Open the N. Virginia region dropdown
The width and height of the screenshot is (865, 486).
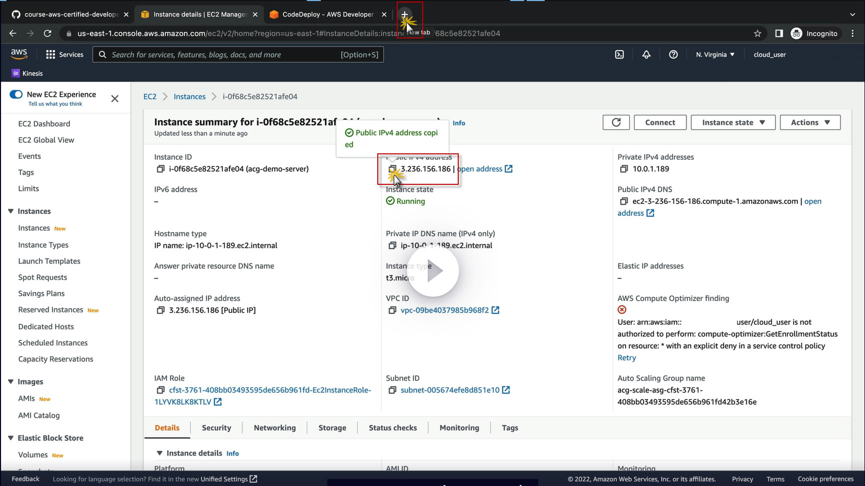[x=715, y=54]
